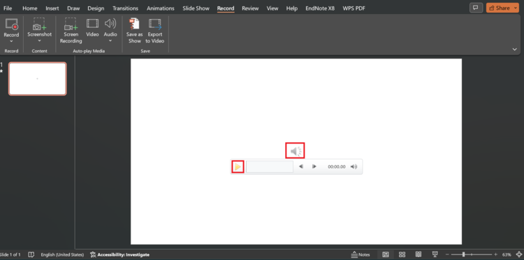This screenshot has height=260, width=524.
Task: Click the zoom out minus button
Action: [x=448, y=254]
